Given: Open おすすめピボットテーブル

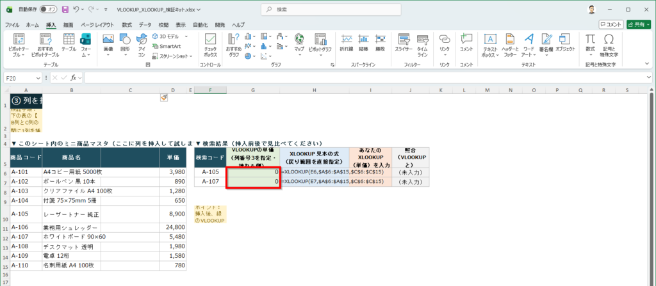Looking at the screenshot, I should pyautogui.click(x=45, y=45).
